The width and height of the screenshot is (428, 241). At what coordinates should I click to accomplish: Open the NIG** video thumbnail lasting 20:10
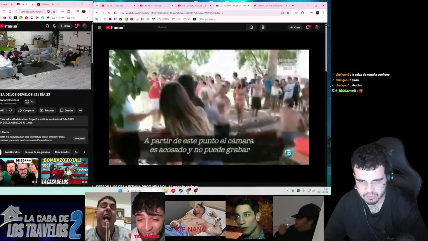(19, 171)
